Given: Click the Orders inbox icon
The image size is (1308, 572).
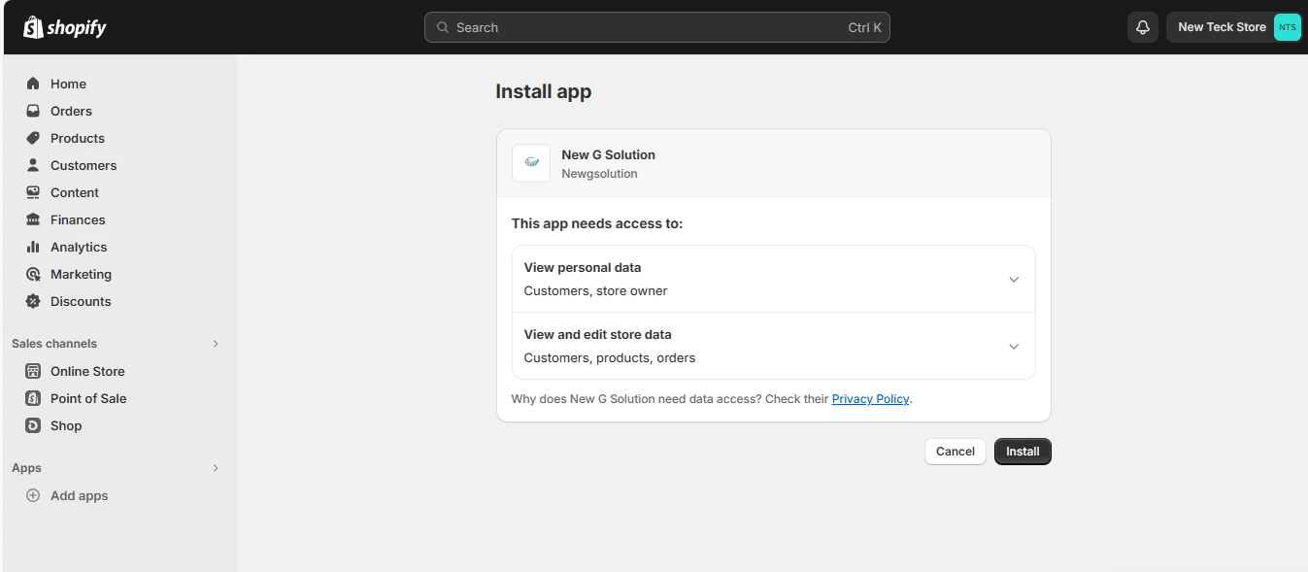Looking at the screenshot, I should pos(33,111).
